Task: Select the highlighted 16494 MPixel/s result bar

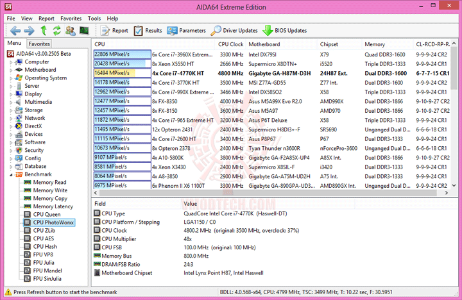Action: [123, 73]
